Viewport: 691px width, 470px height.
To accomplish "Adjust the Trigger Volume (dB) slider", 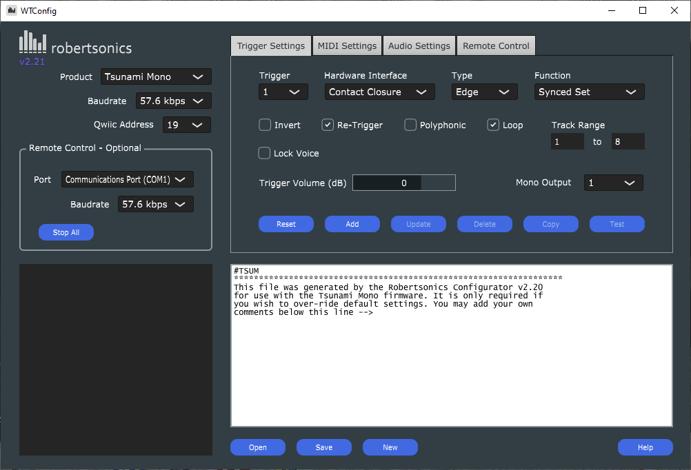I will (x=404, y=183).
